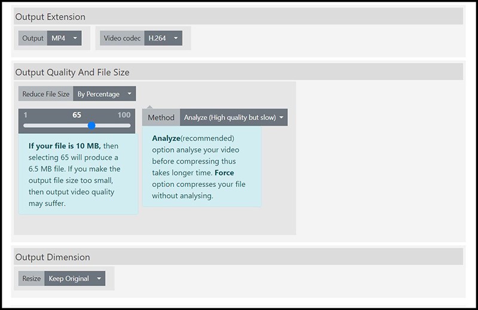The width and height of the screenshot is (478, 310).
Task: Click the Output Extension section header
Action: tap(50, 17)
